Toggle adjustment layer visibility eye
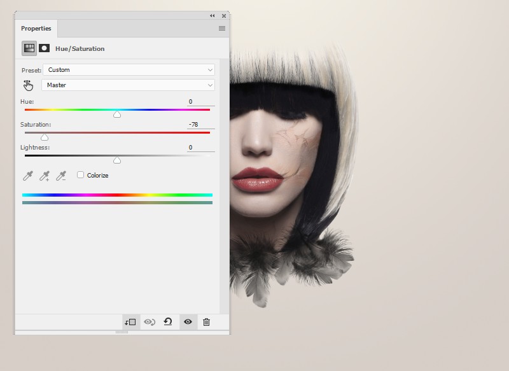509x371 pixels. [x=188, y=322]
